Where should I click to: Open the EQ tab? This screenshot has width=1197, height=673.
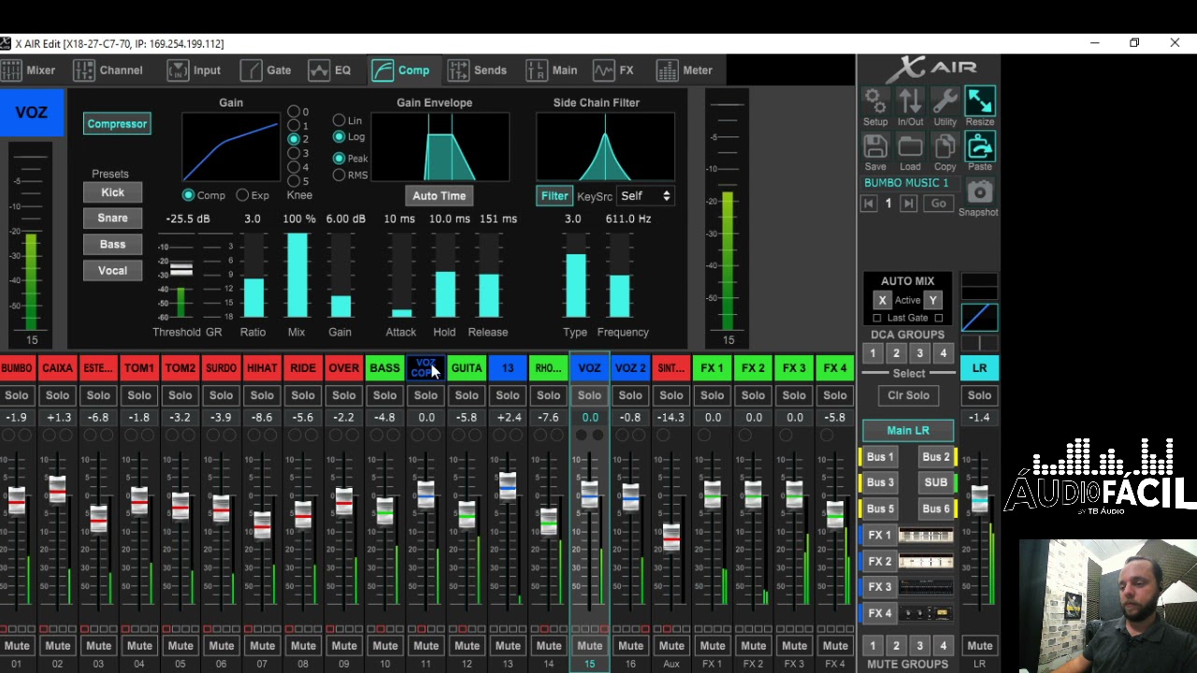(x=330, y=70)
